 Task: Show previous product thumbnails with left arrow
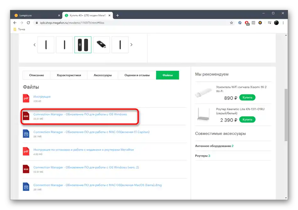(35, 45)
